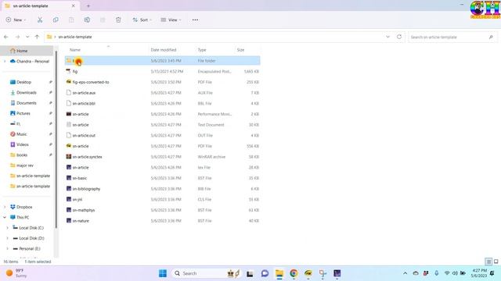Open Pictures in Quick access
Screen dimensions: 501x281
pos(23,113)
